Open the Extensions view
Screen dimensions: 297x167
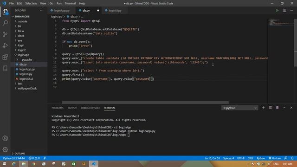[5, 57]
